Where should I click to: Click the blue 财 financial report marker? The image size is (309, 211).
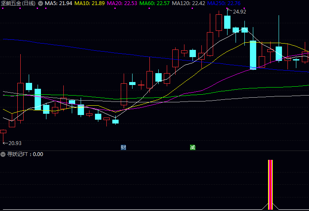pyautogui.click(x=123, y=147)
